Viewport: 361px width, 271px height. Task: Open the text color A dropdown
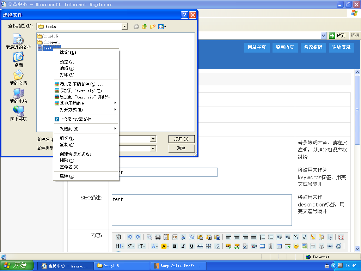(154, 246)
